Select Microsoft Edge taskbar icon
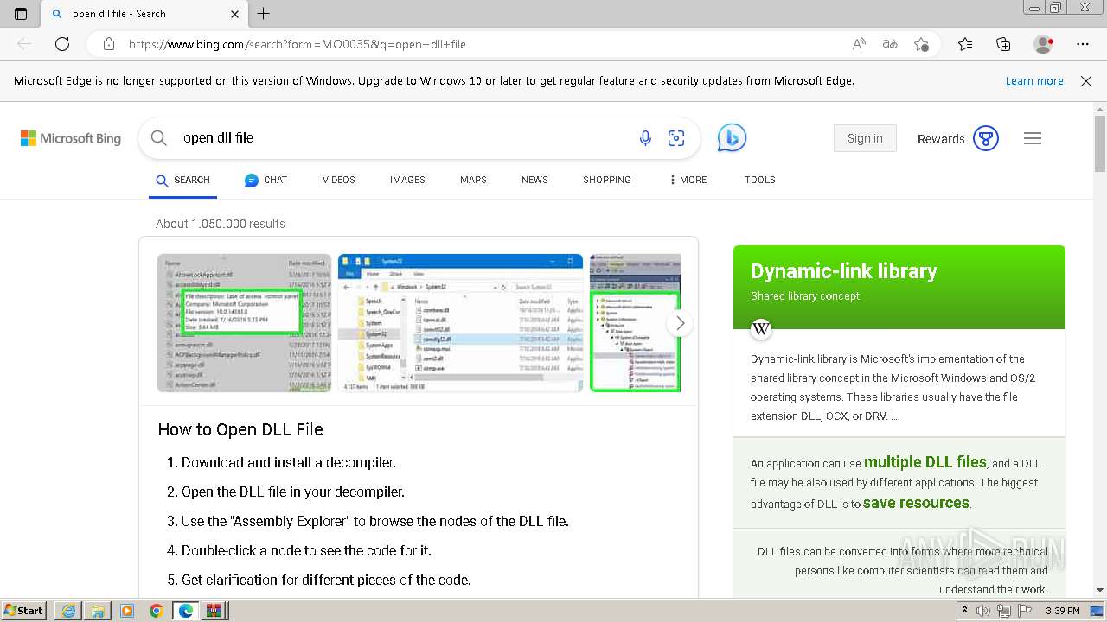 [x=186, y=611]
